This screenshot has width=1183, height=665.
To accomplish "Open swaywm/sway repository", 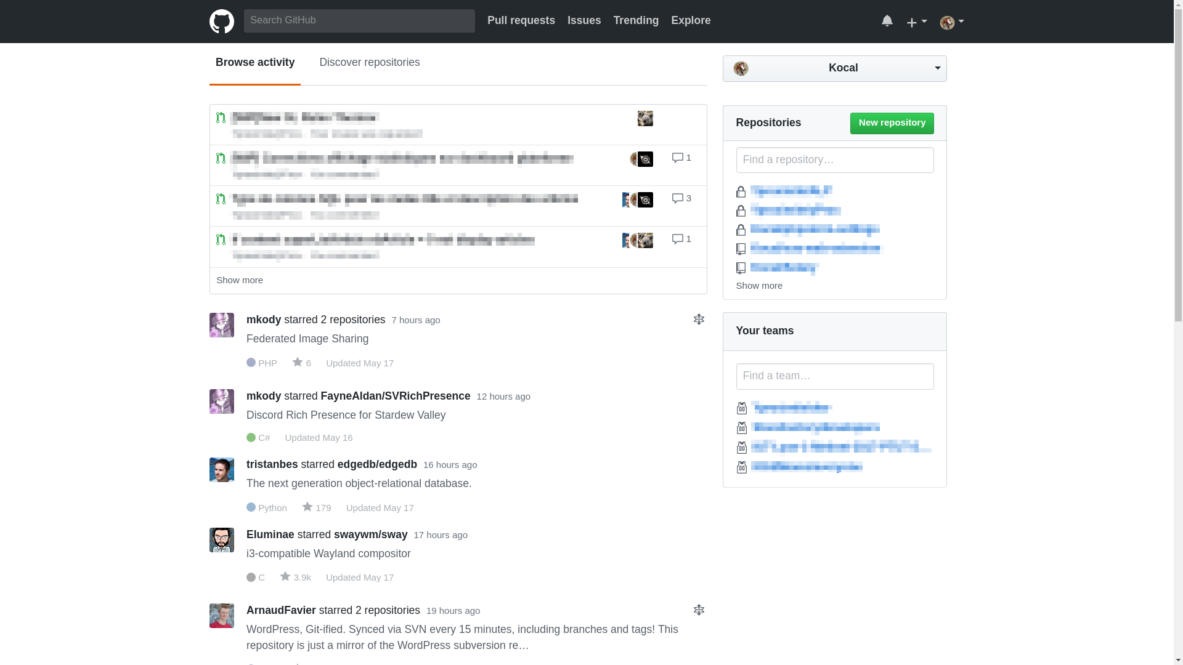I will coord(370,534).
